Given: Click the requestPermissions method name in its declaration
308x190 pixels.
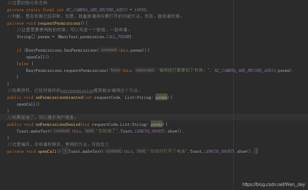Looking at the screenshot, I should (x=59, y=23).
